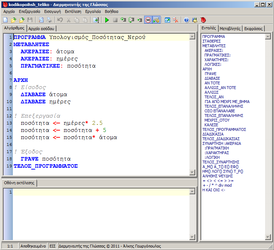Viewport: 274px width, 250px height.
Task: Open the Βοήθεια menu
Action: pyautogui.click(x=111, y=11)
